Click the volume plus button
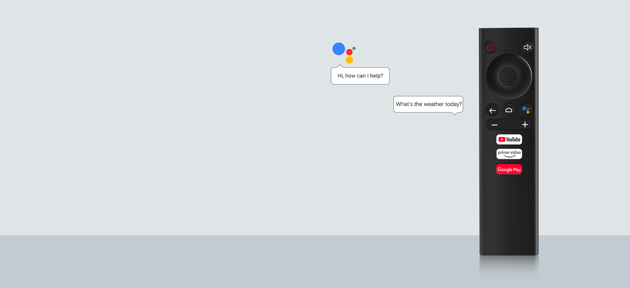Screen dimensions: 630x288 tap(525, 125)
